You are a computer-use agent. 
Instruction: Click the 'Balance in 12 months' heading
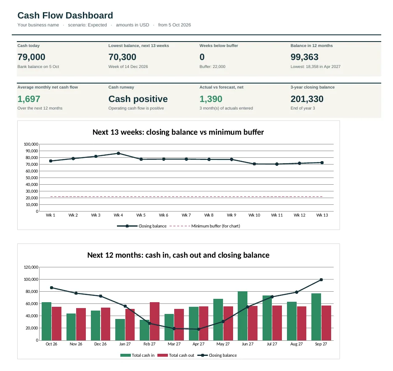pos(311,46)
